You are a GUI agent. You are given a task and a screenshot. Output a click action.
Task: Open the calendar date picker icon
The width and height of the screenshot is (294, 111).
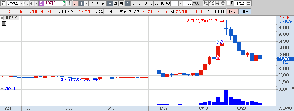[248, 3]
